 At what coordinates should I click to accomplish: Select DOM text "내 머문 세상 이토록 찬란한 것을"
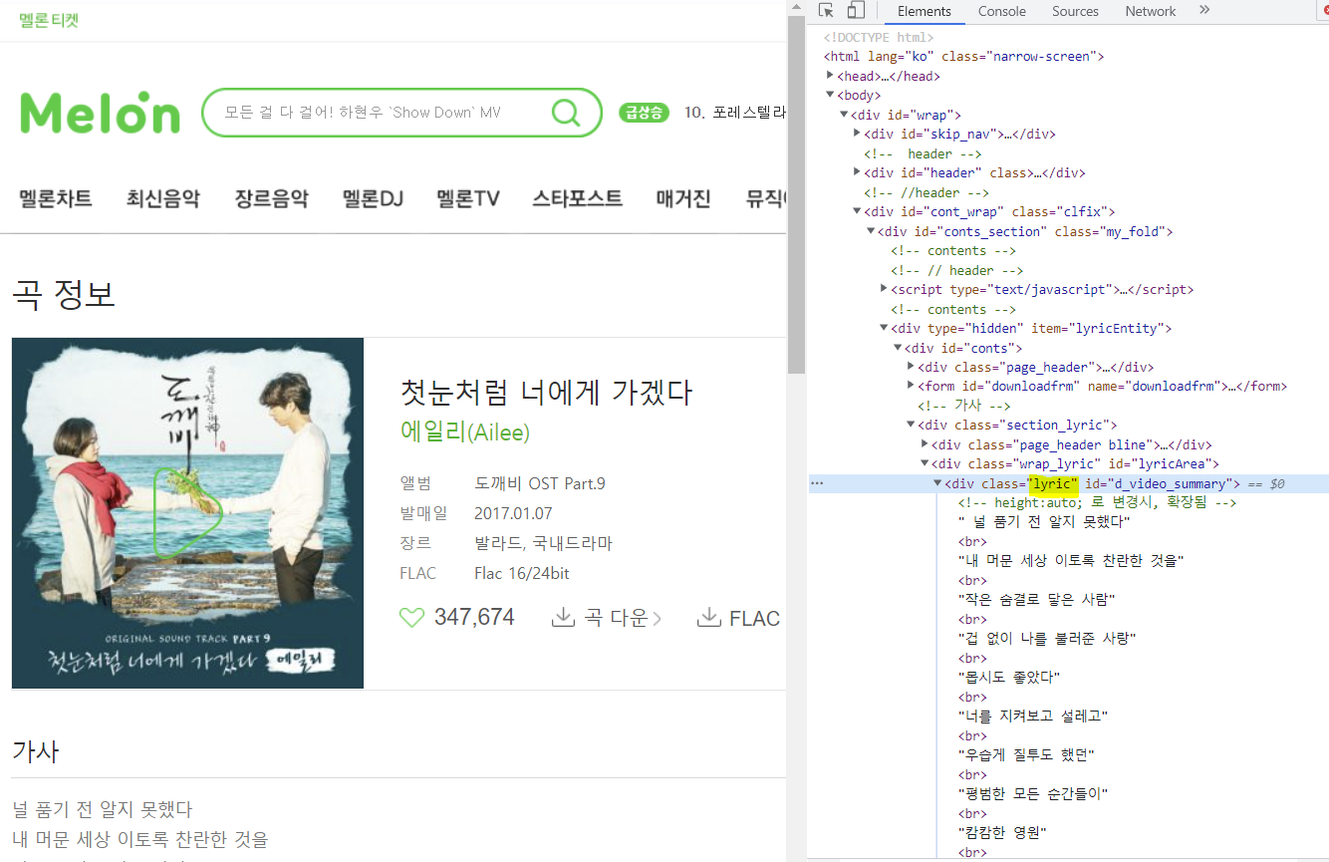coord(1070,561)
